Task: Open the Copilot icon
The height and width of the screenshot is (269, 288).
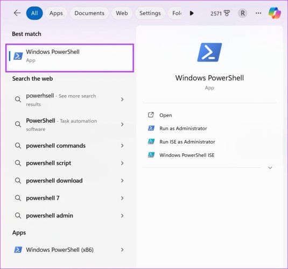Action: pyautogui.click(x=275, y=13)
